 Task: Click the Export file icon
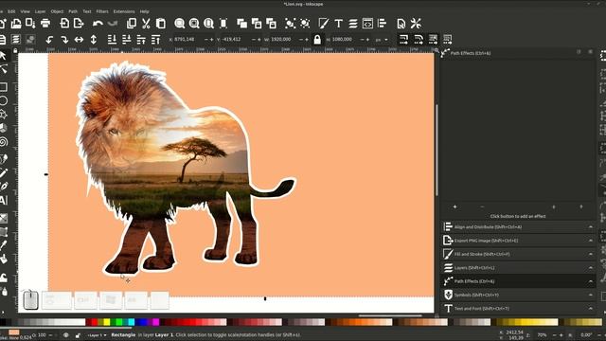tap(79, 23)
